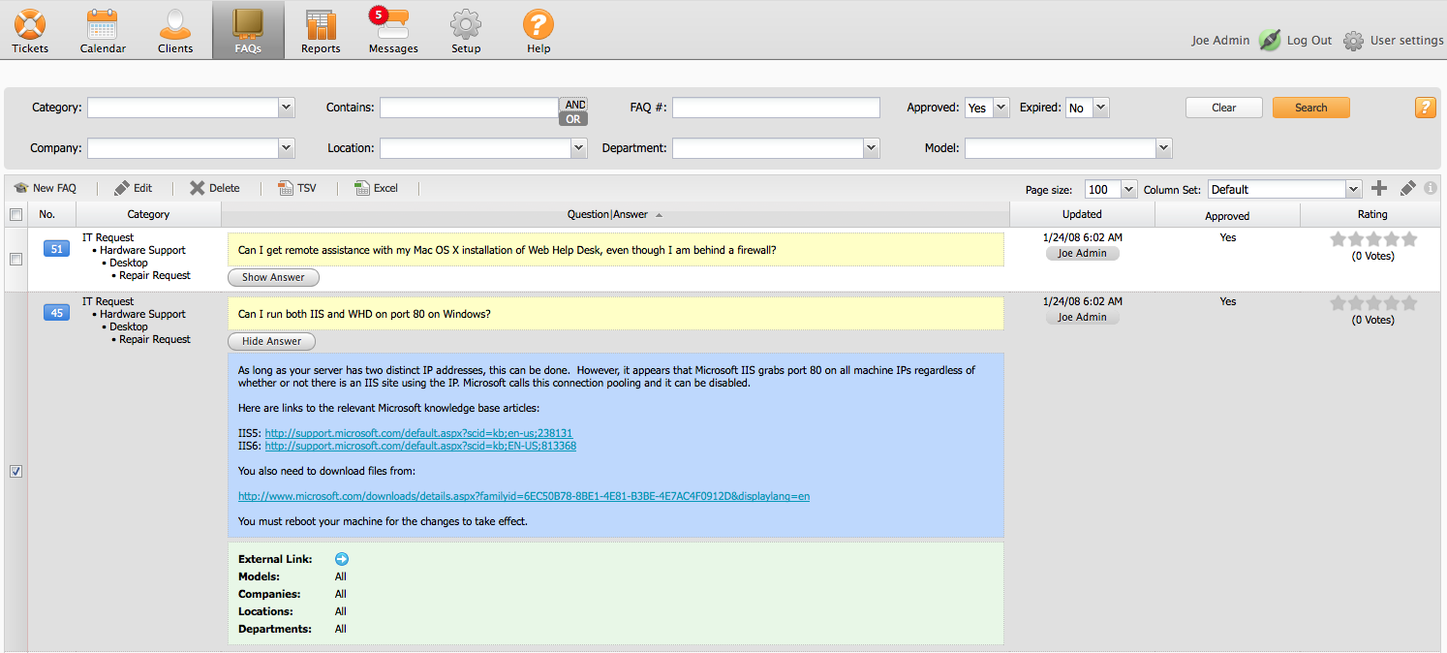Toggle the select-all FAQs checkbox
The height and width of the screenshot is (653, 1447).
coord(15,214)
